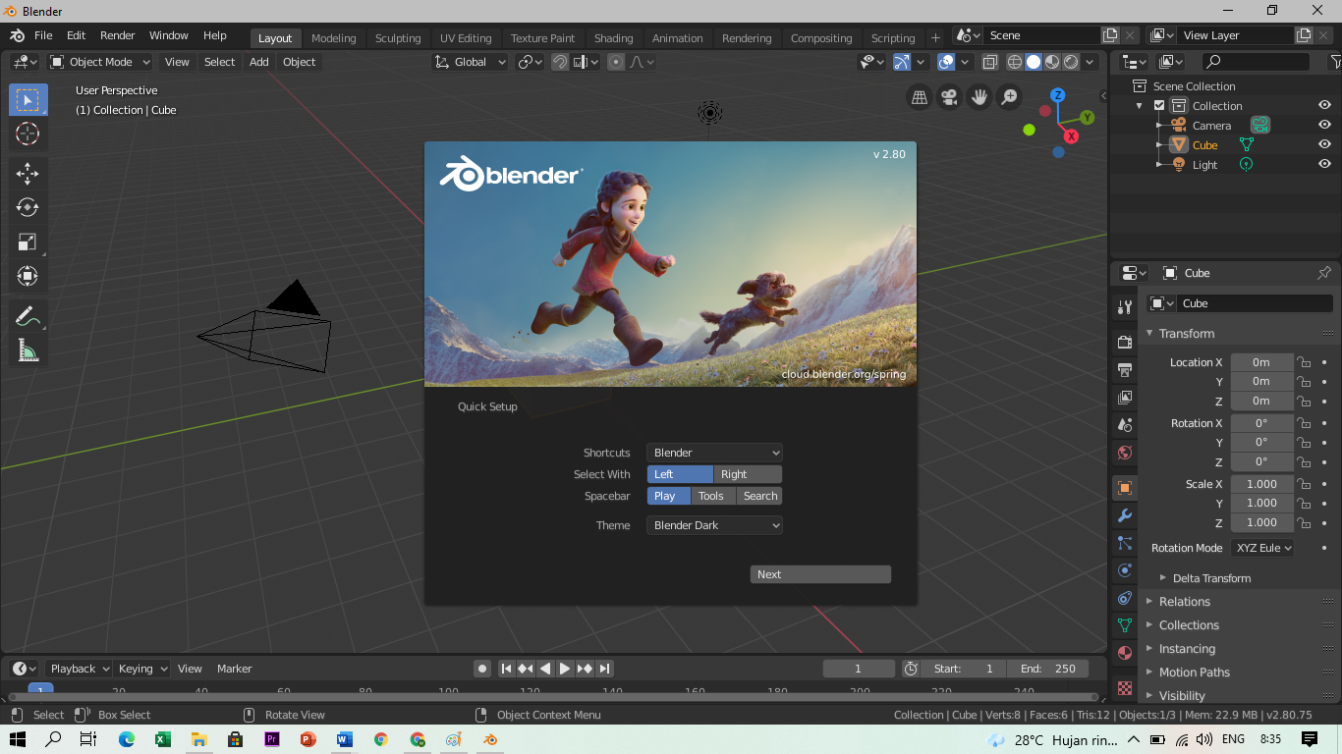Play animation in the timeline
Screen dimensions: 1342x754
pos(565,669)
